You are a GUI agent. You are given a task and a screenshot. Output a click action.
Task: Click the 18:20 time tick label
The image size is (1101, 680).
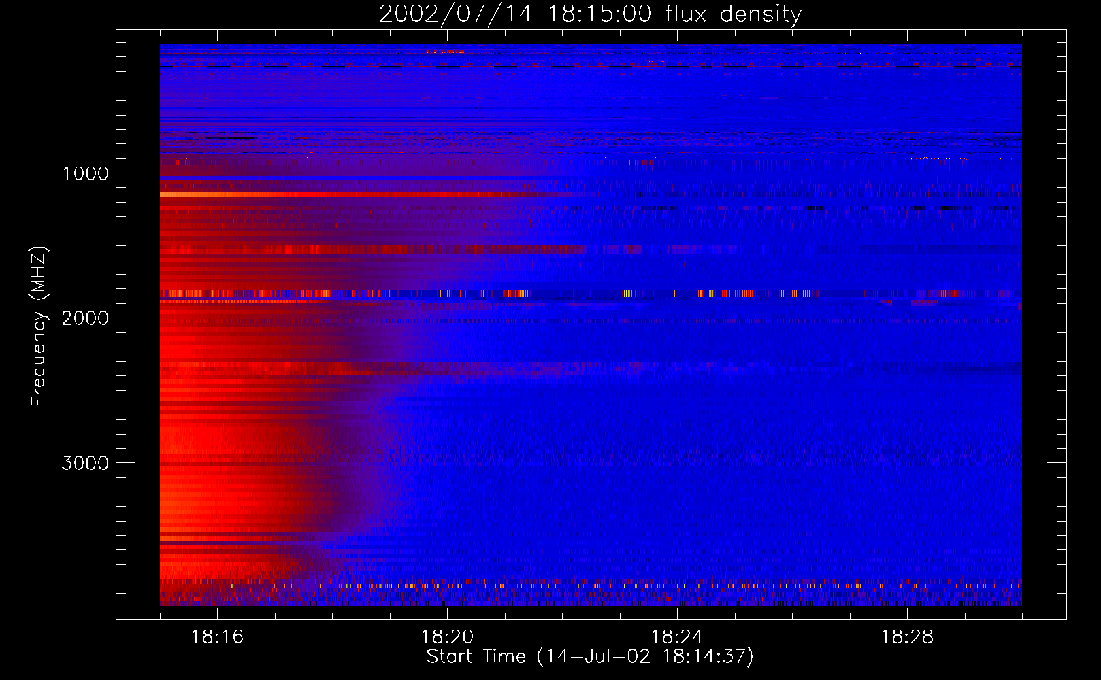point(447,637)
